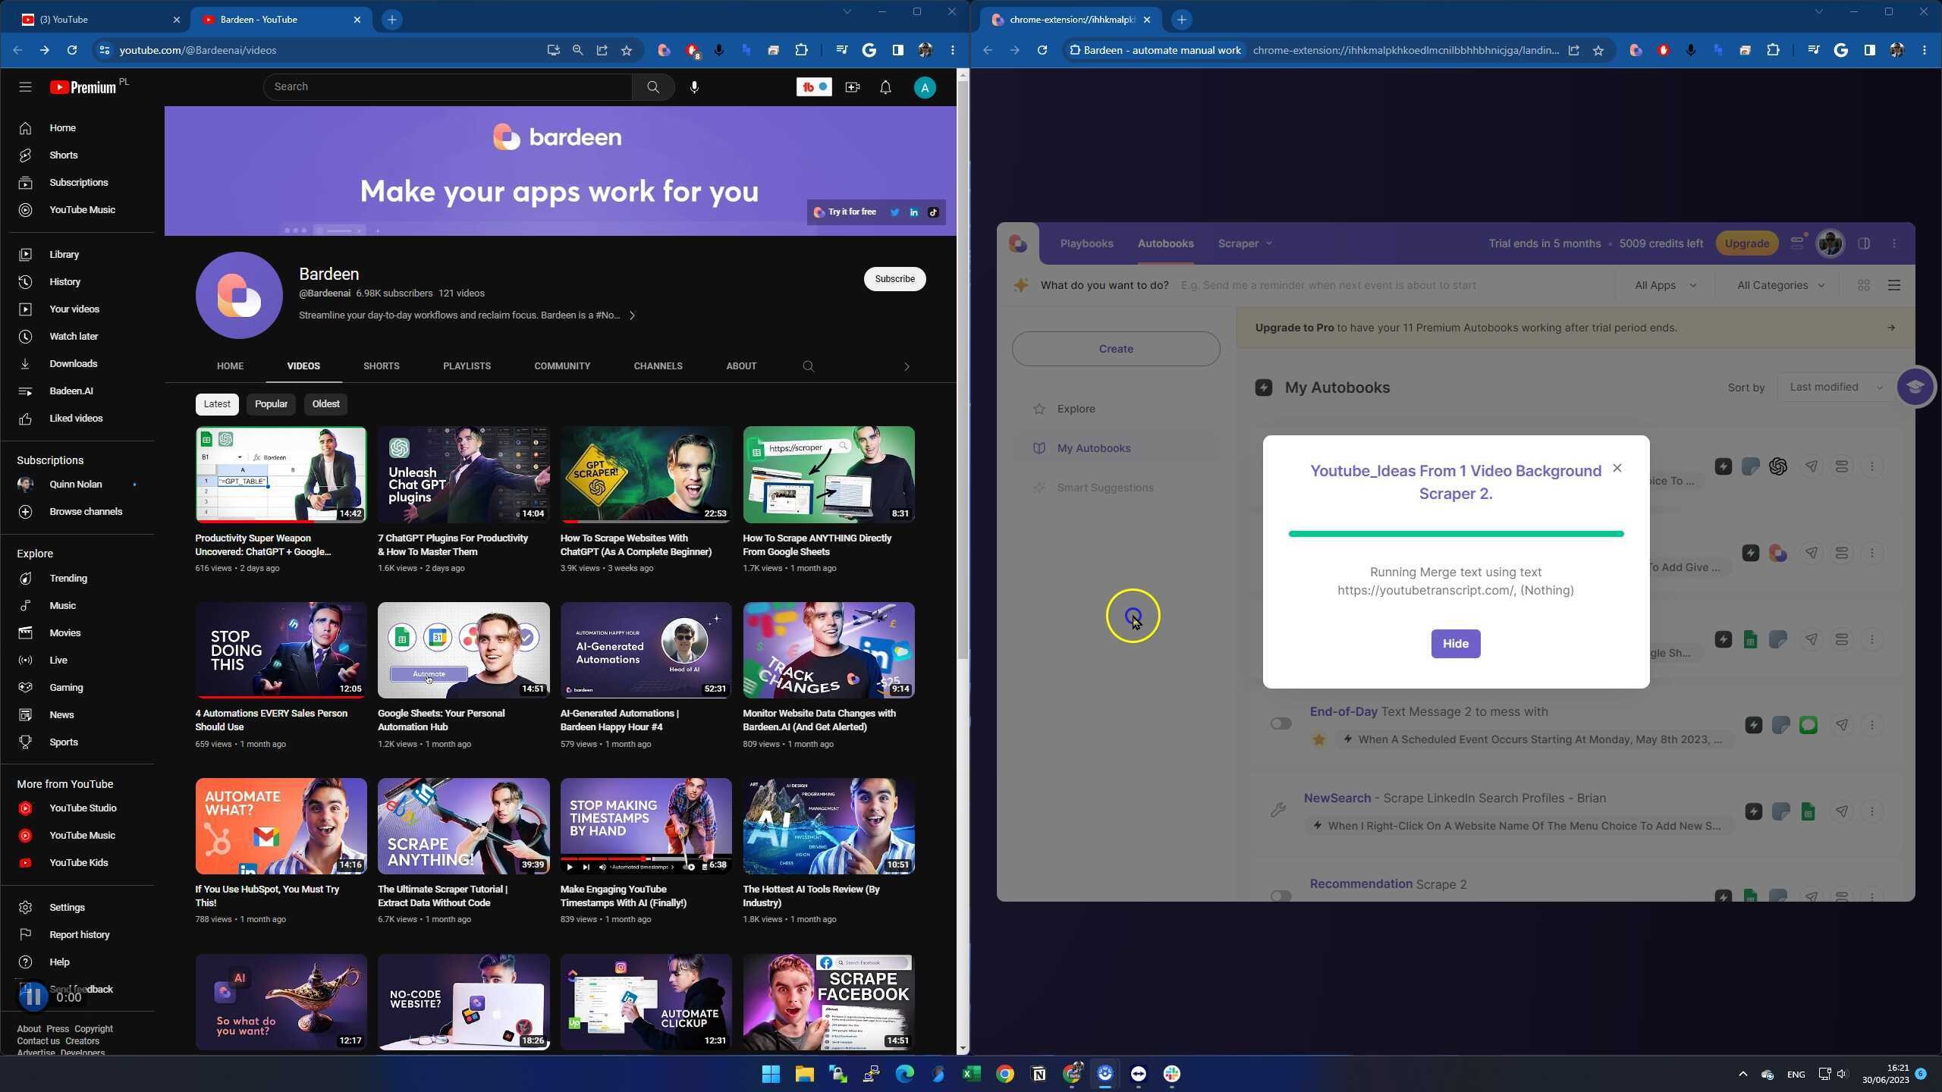
Task: Enable the Recommendation autobook toggle
Action: click(x=1280, y=896)
